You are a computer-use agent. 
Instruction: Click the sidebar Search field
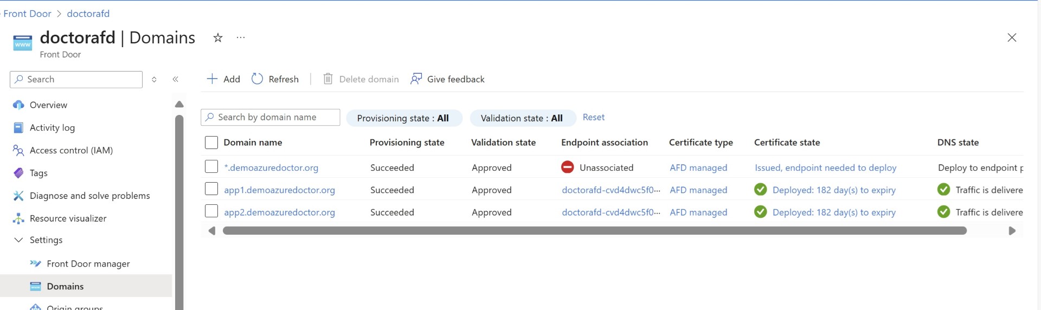[76, 79]
